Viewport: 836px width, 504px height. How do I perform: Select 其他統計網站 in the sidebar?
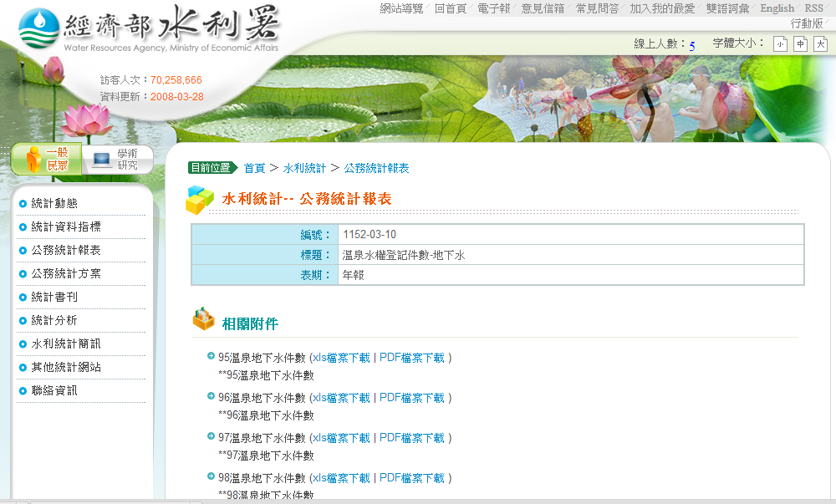click(x=65, y=367)
